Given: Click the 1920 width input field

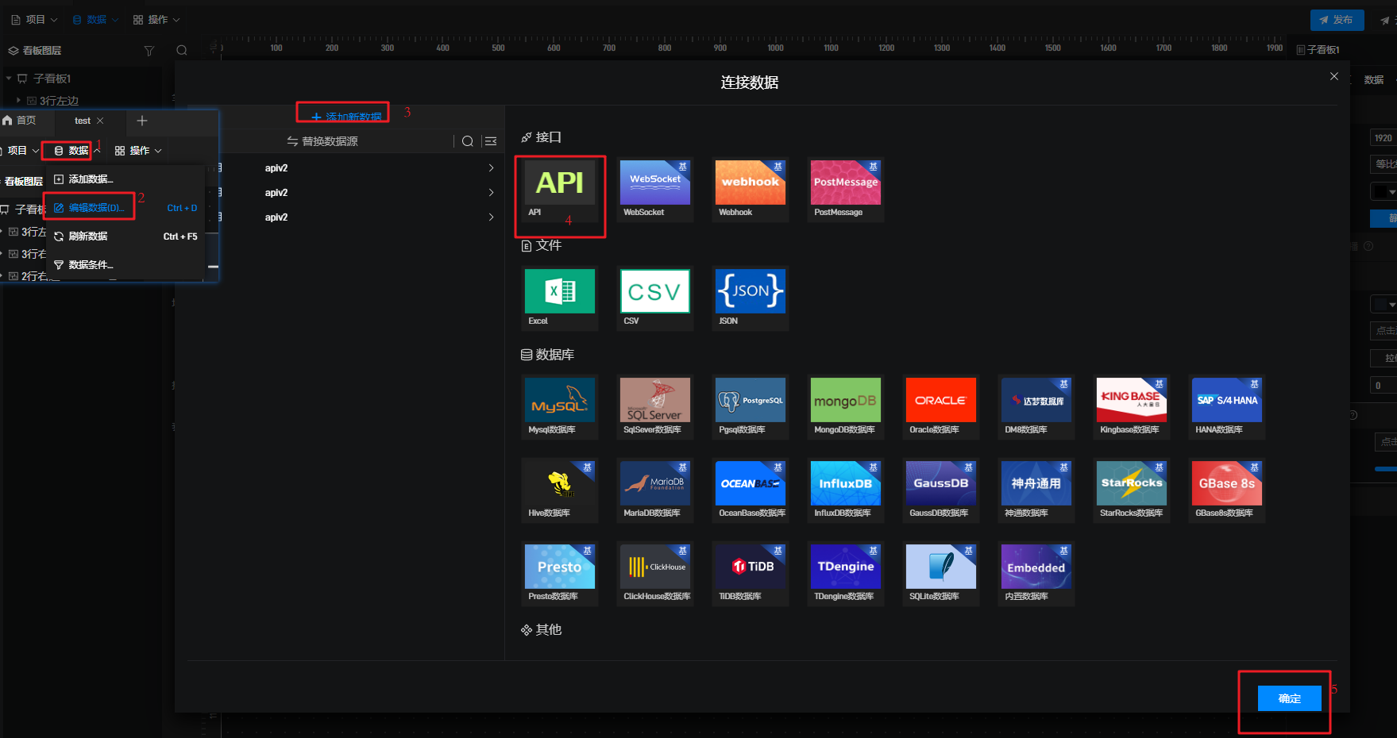Looking at the screenshot, I should tap(1383, 138).
